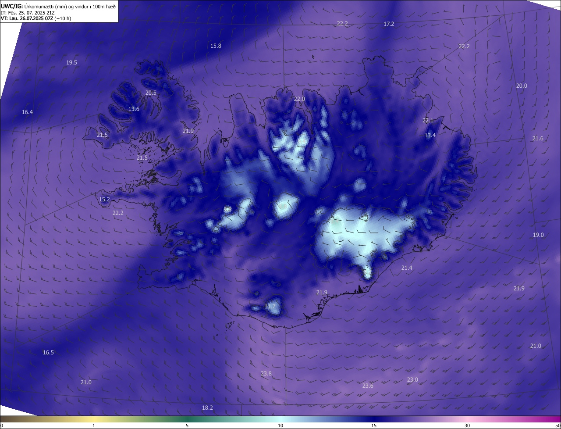
Task: Click the 15.8 value label
Action: (x=216, y=46)
